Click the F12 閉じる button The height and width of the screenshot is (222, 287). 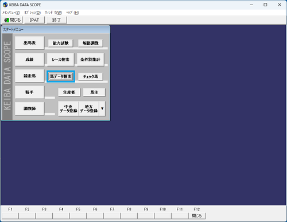pyautogui.click(x=197, y=216)
